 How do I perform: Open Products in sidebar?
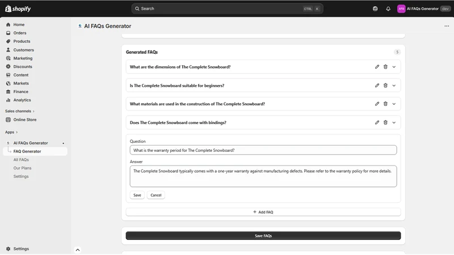pos(22,41)
